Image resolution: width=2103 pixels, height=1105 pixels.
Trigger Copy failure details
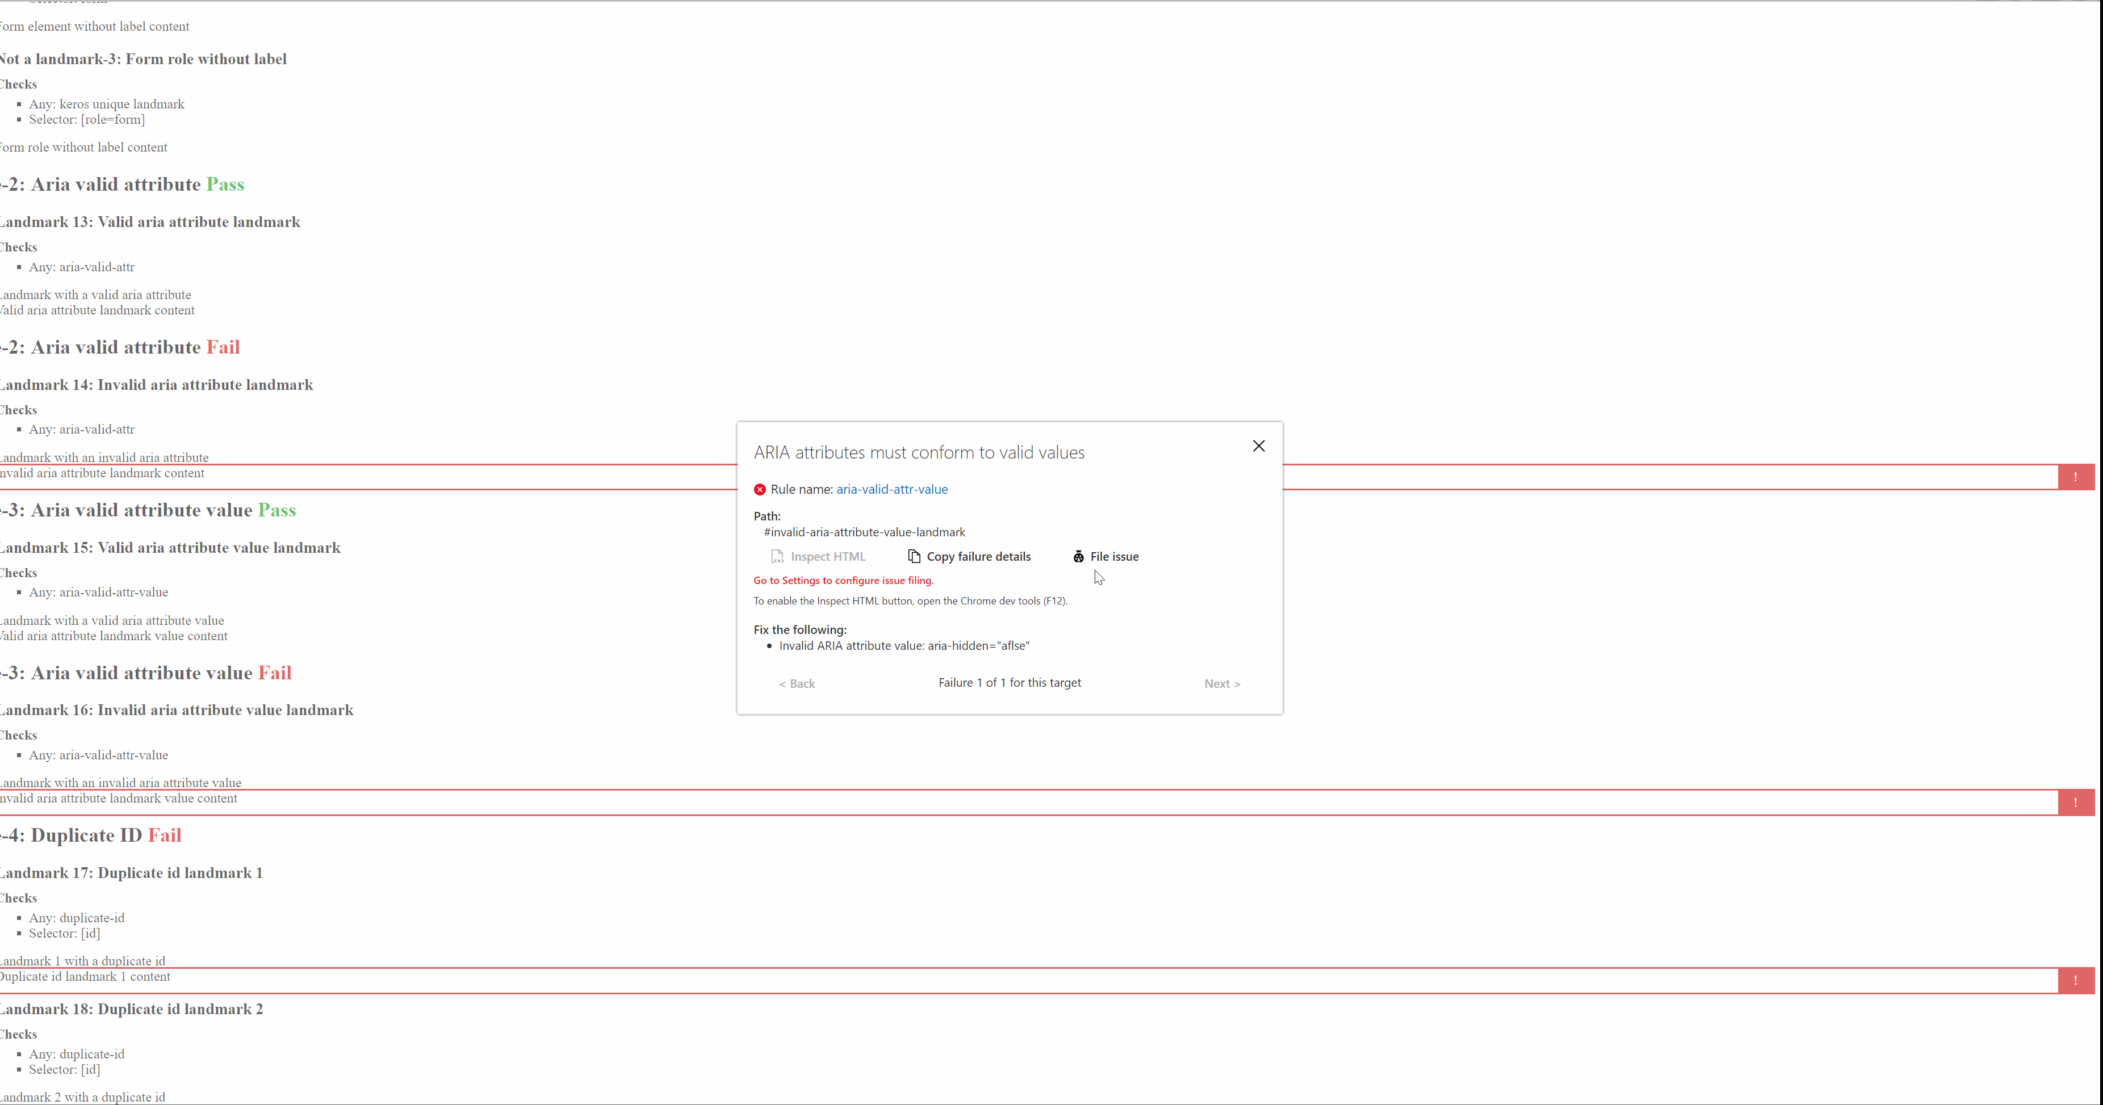[x=970, y=556]
